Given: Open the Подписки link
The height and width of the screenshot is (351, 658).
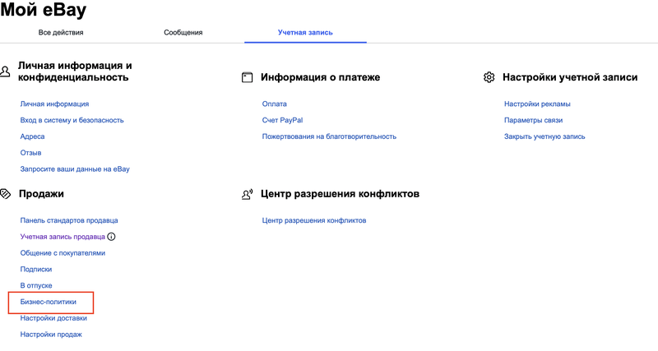Looking at the screenshot, I should [36, 270].
